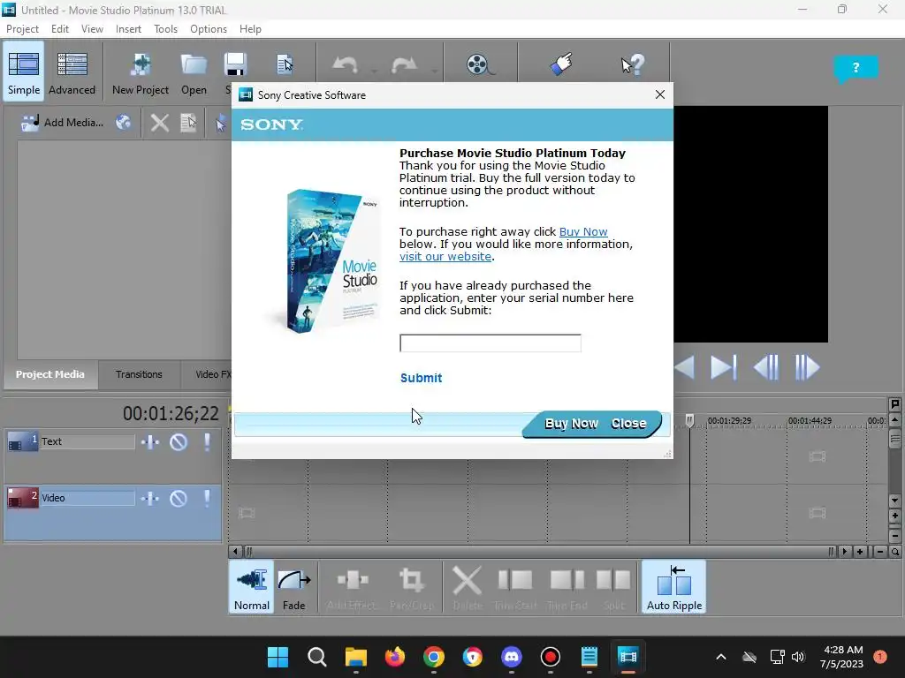Zoom out timeline with minus button
Image resolution: width=905 pixels, height=678 pixels.
coord(880,552)
